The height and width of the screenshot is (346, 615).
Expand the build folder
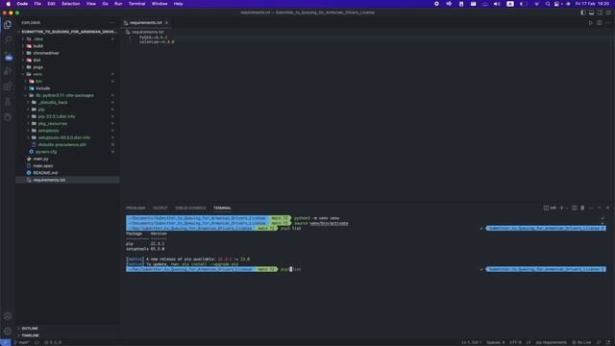click(x=67, y=46)
